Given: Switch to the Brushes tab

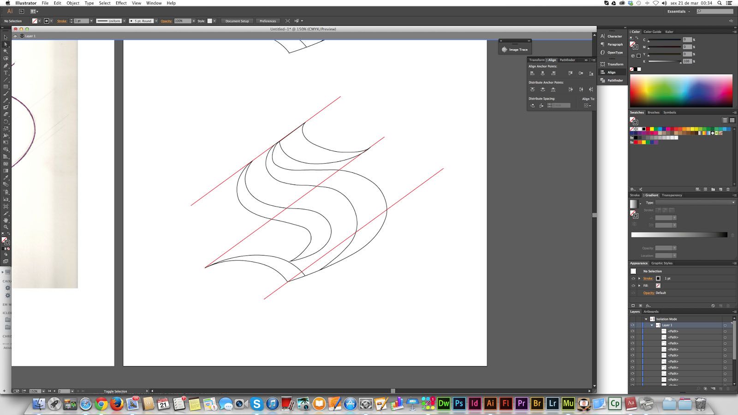Looking at the screenshot, I should [x=653, y=113].
